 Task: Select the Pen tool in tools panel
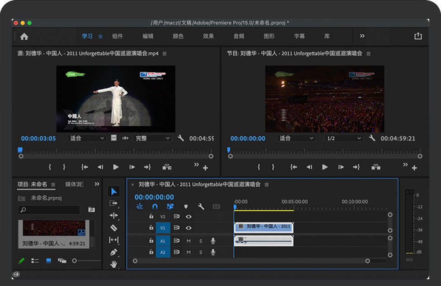click(x=114, y=252)
